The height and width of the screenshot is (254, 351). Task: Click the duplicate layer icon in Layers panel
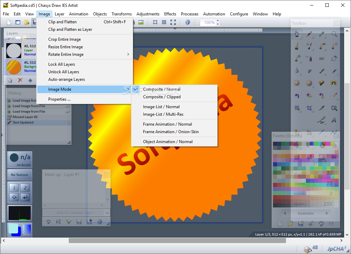(10, 80)
